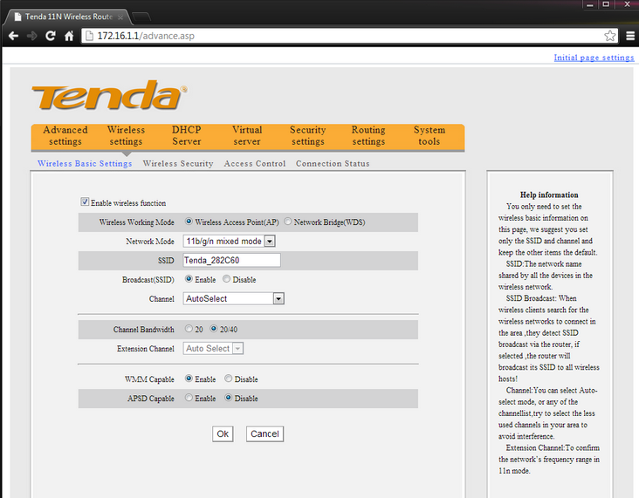Image resolution: width=639 pixels, height=498 pixels.
Task: Switch to Wireless Security tab
Action: pyautogui.click(x=178, y=163)
